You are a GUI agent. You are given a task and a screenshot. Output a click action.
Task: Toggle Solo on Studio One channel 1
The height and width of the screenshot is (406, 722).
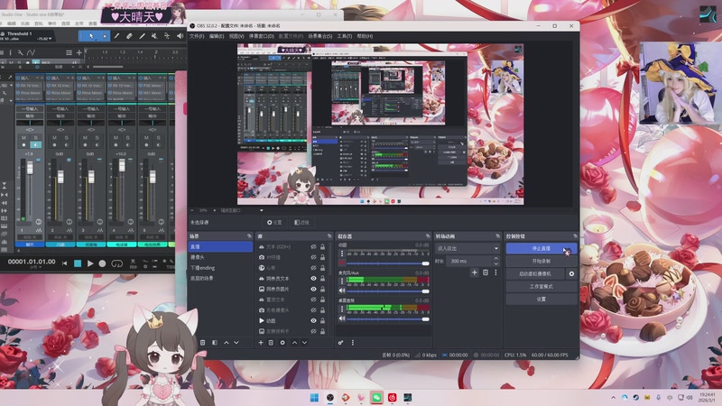click(36, 138)
